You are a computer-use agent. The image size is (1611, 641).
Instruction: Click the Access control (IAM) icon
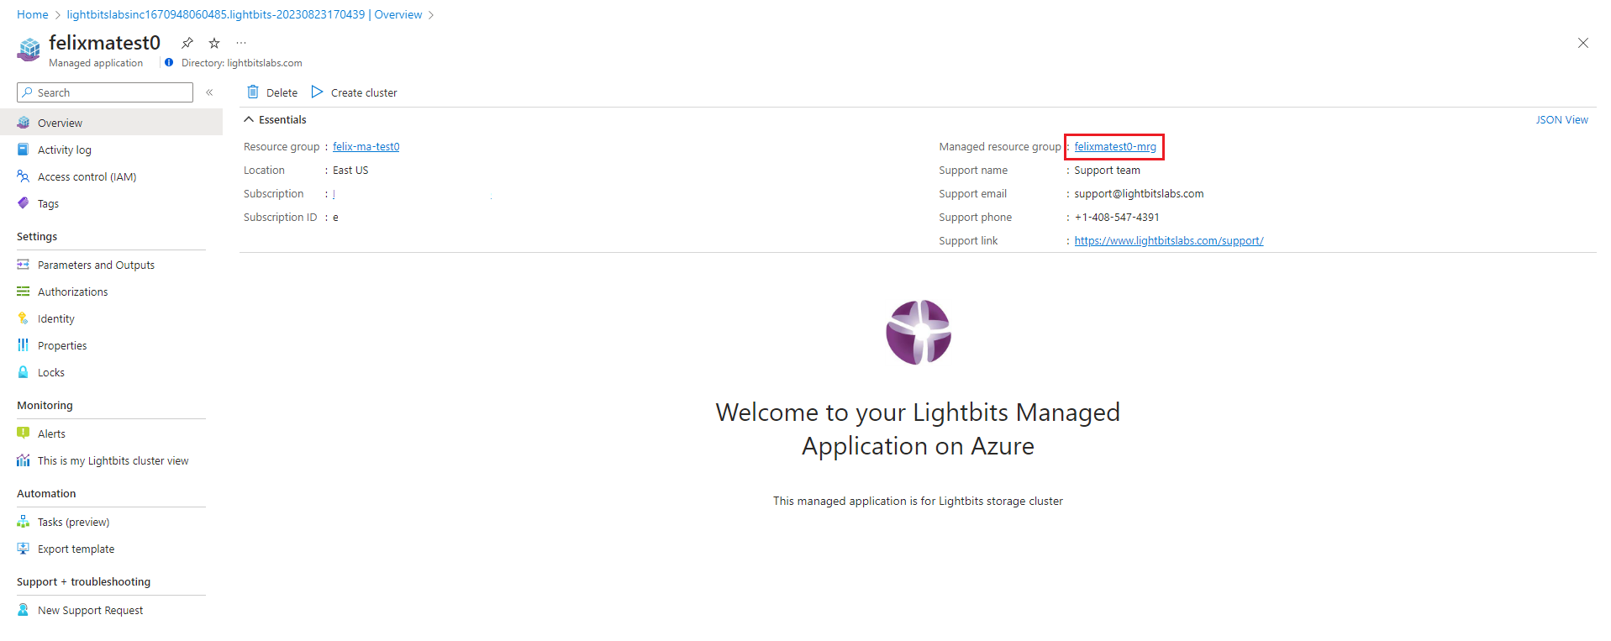click(24, 176)
